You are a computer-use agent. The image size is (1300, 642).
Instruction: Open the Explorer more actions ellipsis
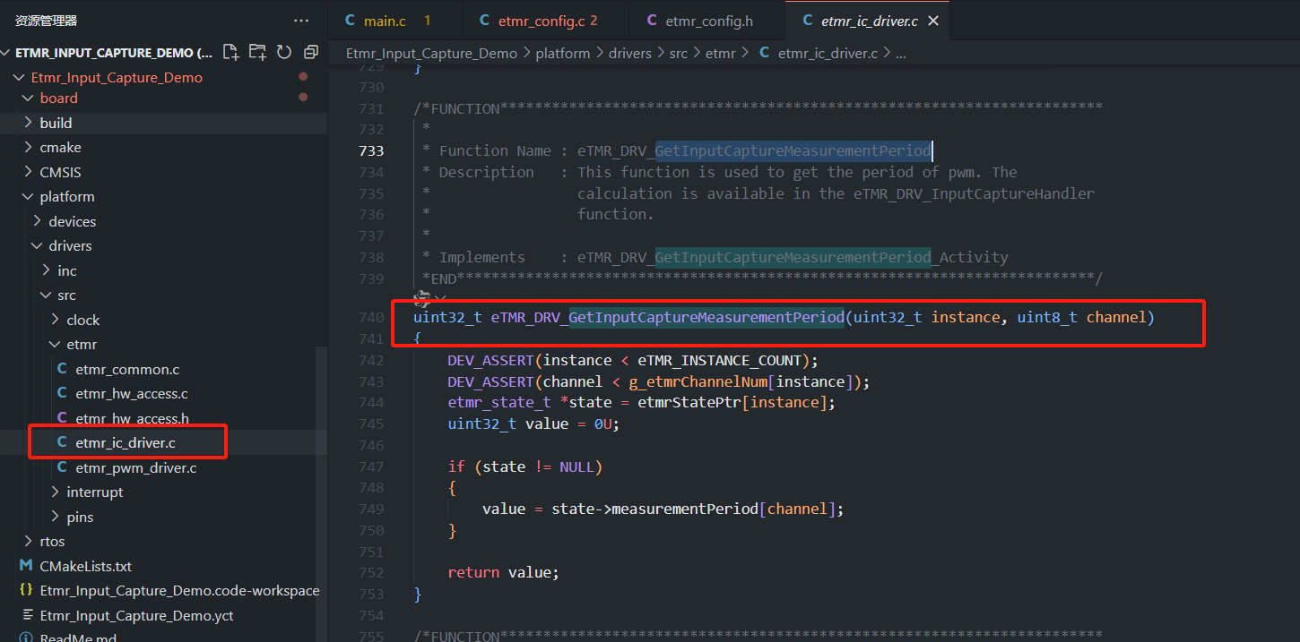click(x=302, y=20)
